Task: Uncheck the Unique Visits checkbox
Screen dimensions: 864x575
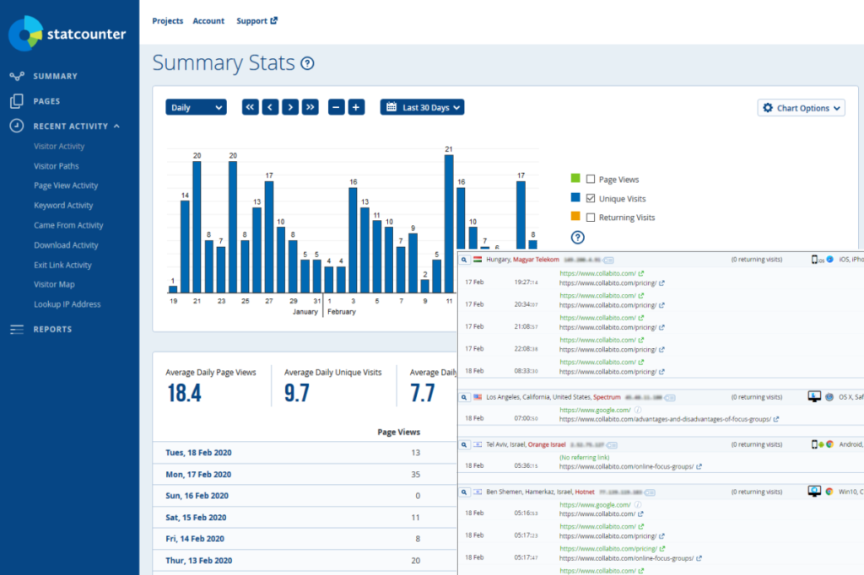Action: pyautogui.click(x=591, y=199)
